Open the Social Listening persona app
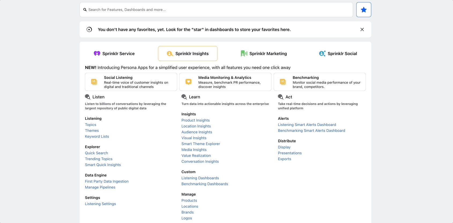This screenshot has width=453, height=223. coord(131,82)
